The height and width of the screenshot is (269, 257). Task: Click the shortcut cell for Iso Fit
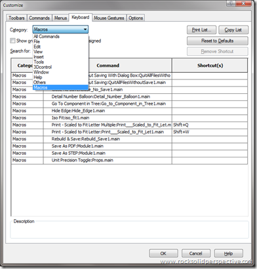tap(210, 117)
